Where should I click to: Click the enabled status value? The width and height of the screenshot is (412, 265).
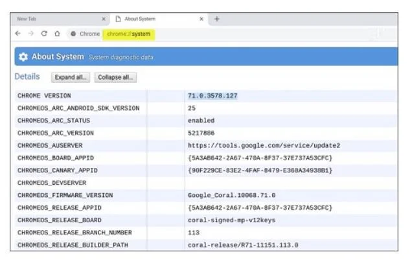click(201, 121)
